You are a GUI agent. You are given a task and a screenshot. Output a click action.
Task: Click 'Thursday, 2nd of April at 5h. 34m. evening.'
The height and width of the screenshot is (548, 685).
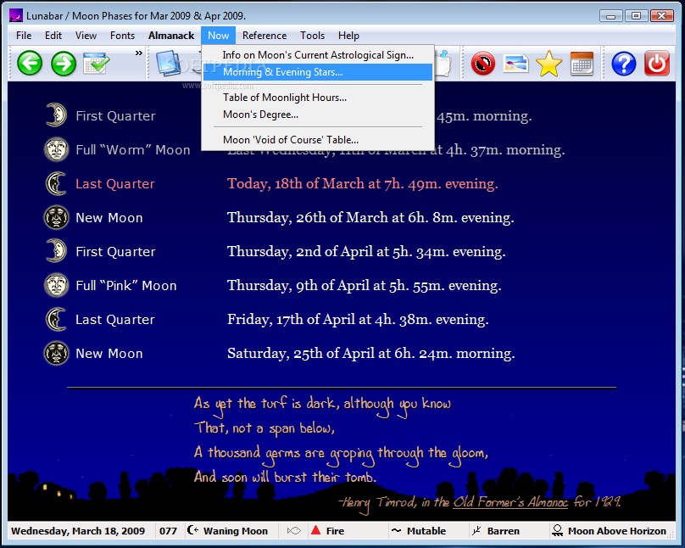[366, 252]
